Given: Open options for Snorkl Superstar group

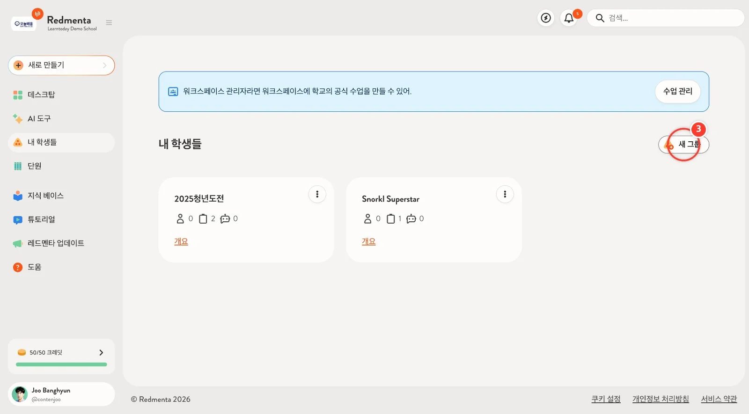Looking at the screenshot, I should coord(505,194).
